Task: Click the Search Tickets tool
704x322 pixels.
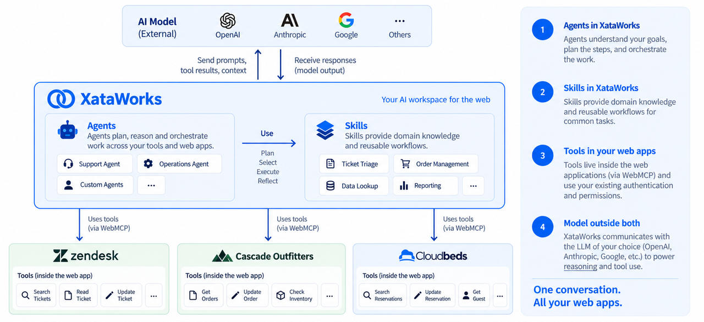Action: click(36, 296)
